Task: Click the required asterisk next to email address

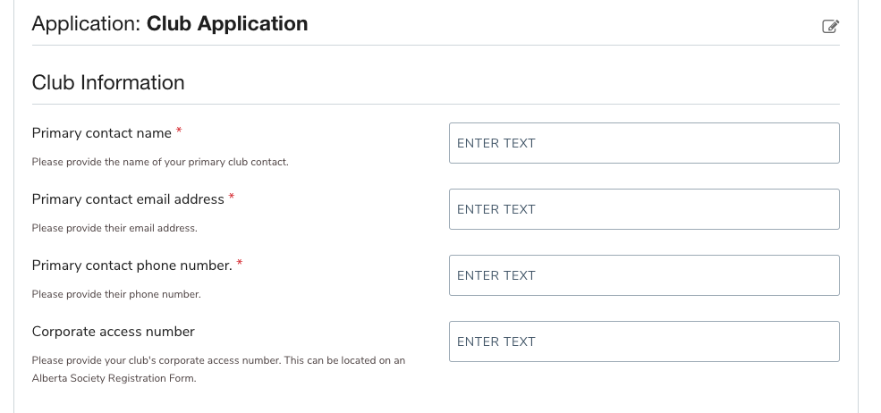Action: pos(232,198)
